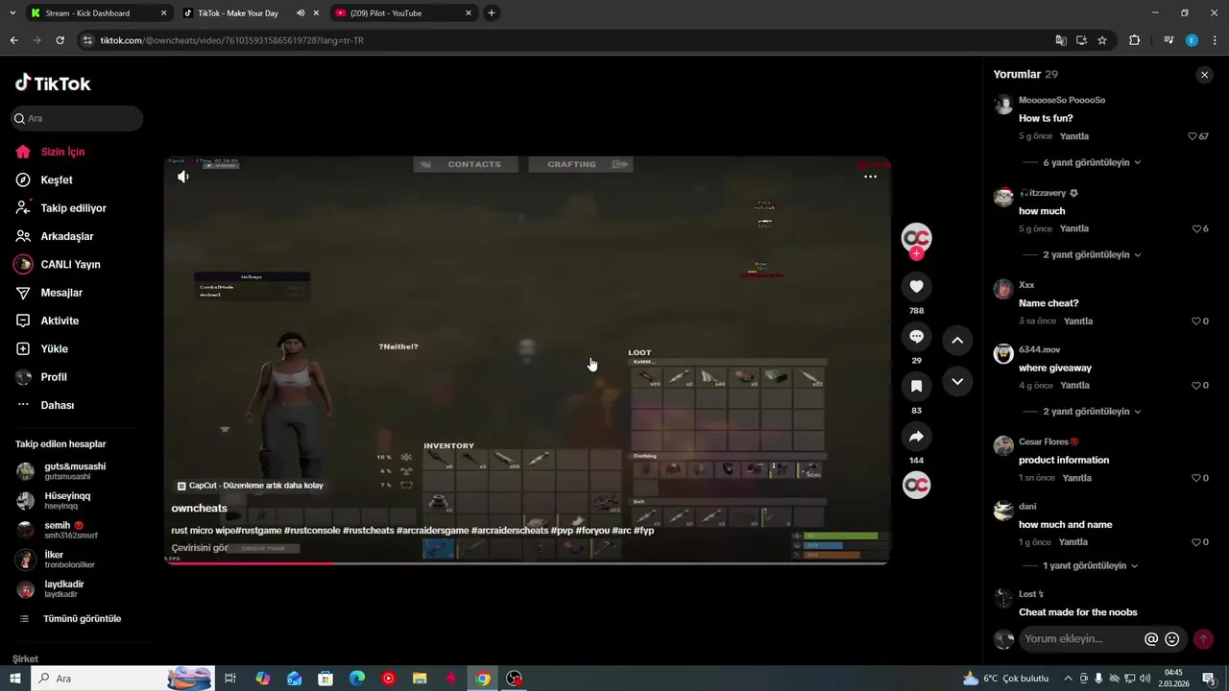The width and height of the screenshot is (1229, 691).
Task: Like the 'product information' comment
Action: click(x=1196, y=477)
